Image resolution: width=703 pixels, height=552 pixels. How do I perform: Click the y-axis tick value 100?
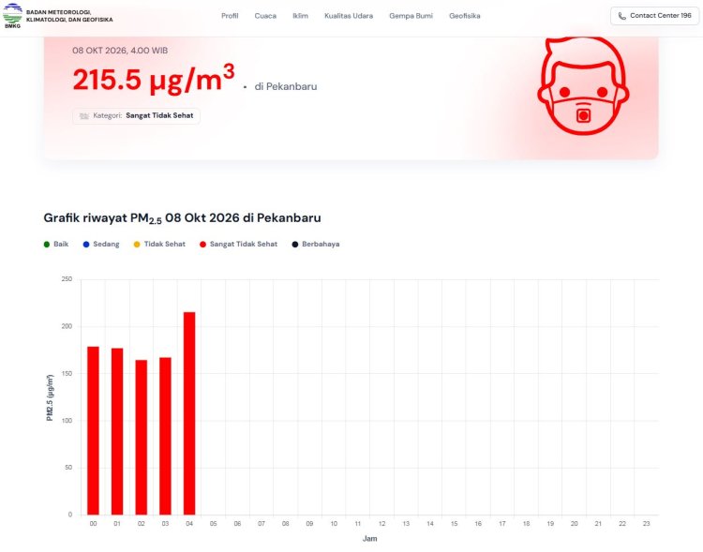click(67, 420)
